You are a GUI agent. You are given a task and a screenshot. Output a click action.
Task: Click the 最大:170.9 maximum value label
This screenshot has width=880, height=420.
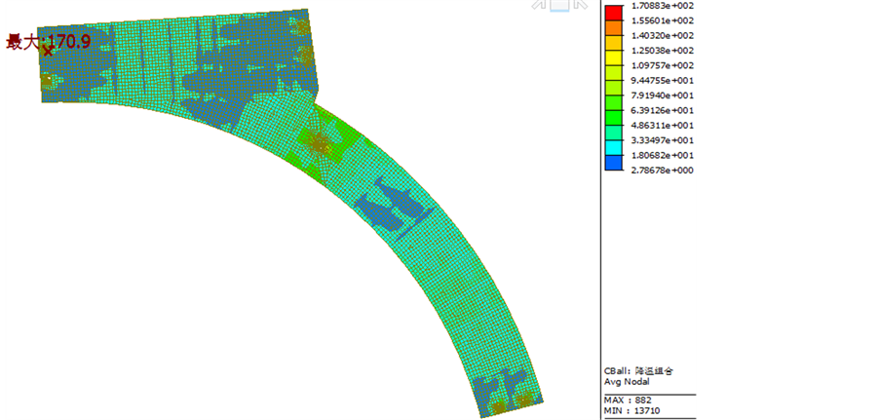[x=48, y=41]
